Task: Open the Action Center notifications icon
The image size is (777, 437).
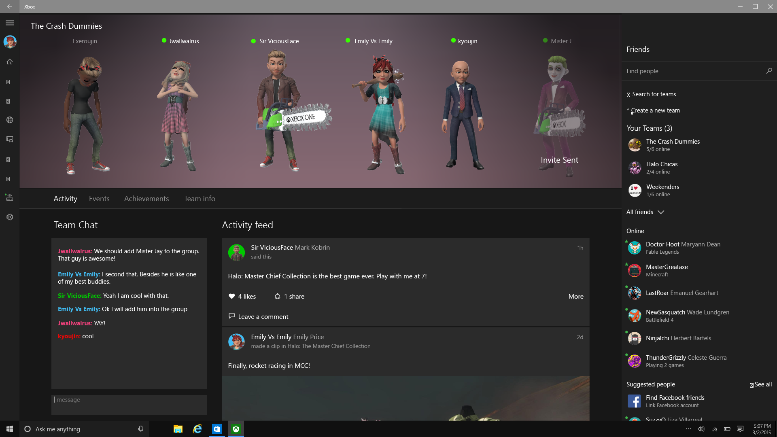Action: click(x=740, y=429)
